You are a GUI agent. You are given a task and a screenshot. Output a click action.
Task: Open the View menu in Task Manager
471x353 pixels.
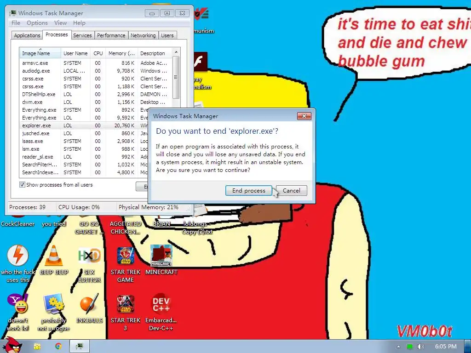tap(60, 23)
